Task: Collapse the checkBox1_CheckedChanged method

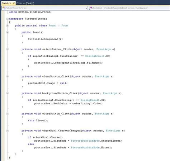Action: [x=8, y=131]
